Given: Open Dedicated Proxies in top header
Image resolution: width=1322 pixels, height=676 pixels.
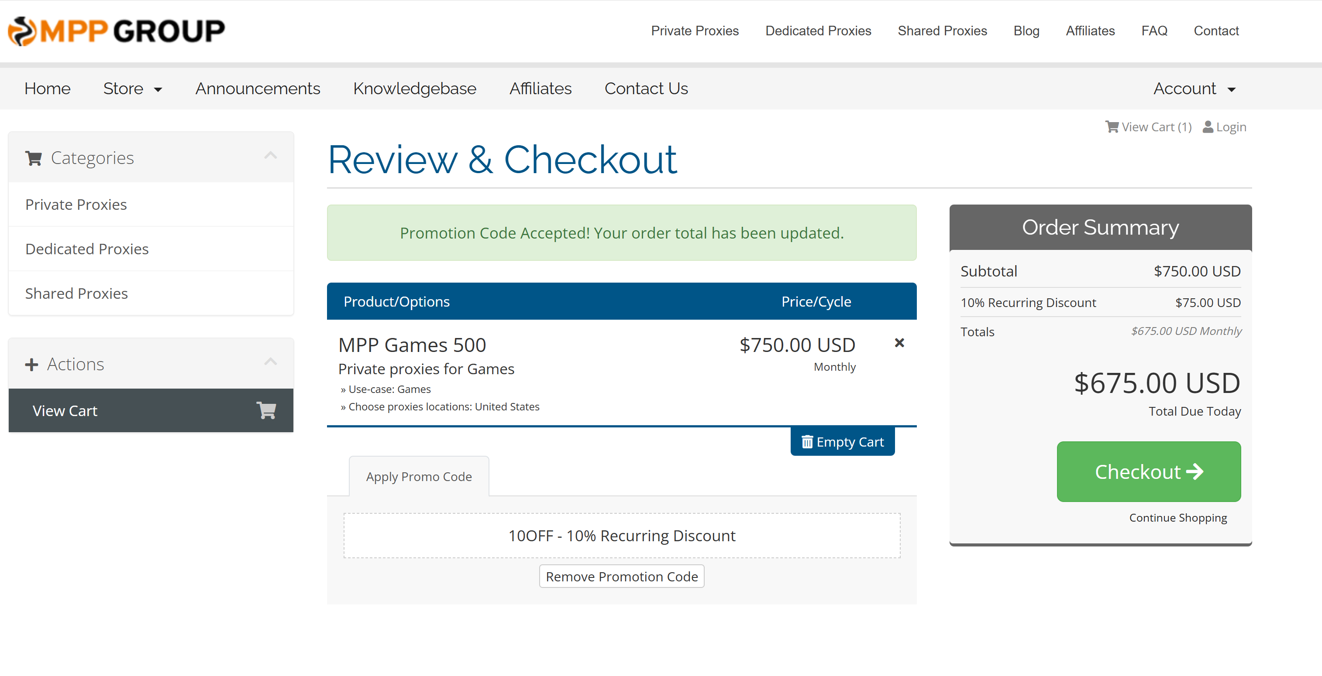Looking at the screenshot, I should click(818, 31).
